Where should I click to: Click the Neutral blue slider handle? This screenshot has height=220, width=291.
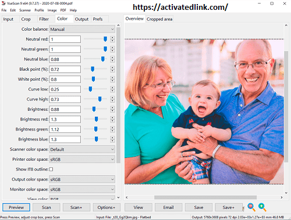click(103, 59)
